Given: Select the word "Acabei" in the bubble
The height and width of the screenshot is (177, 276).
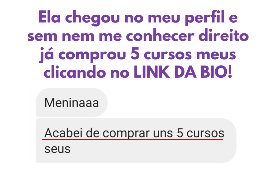Looking at the screenshot, I should pos(63,133).
